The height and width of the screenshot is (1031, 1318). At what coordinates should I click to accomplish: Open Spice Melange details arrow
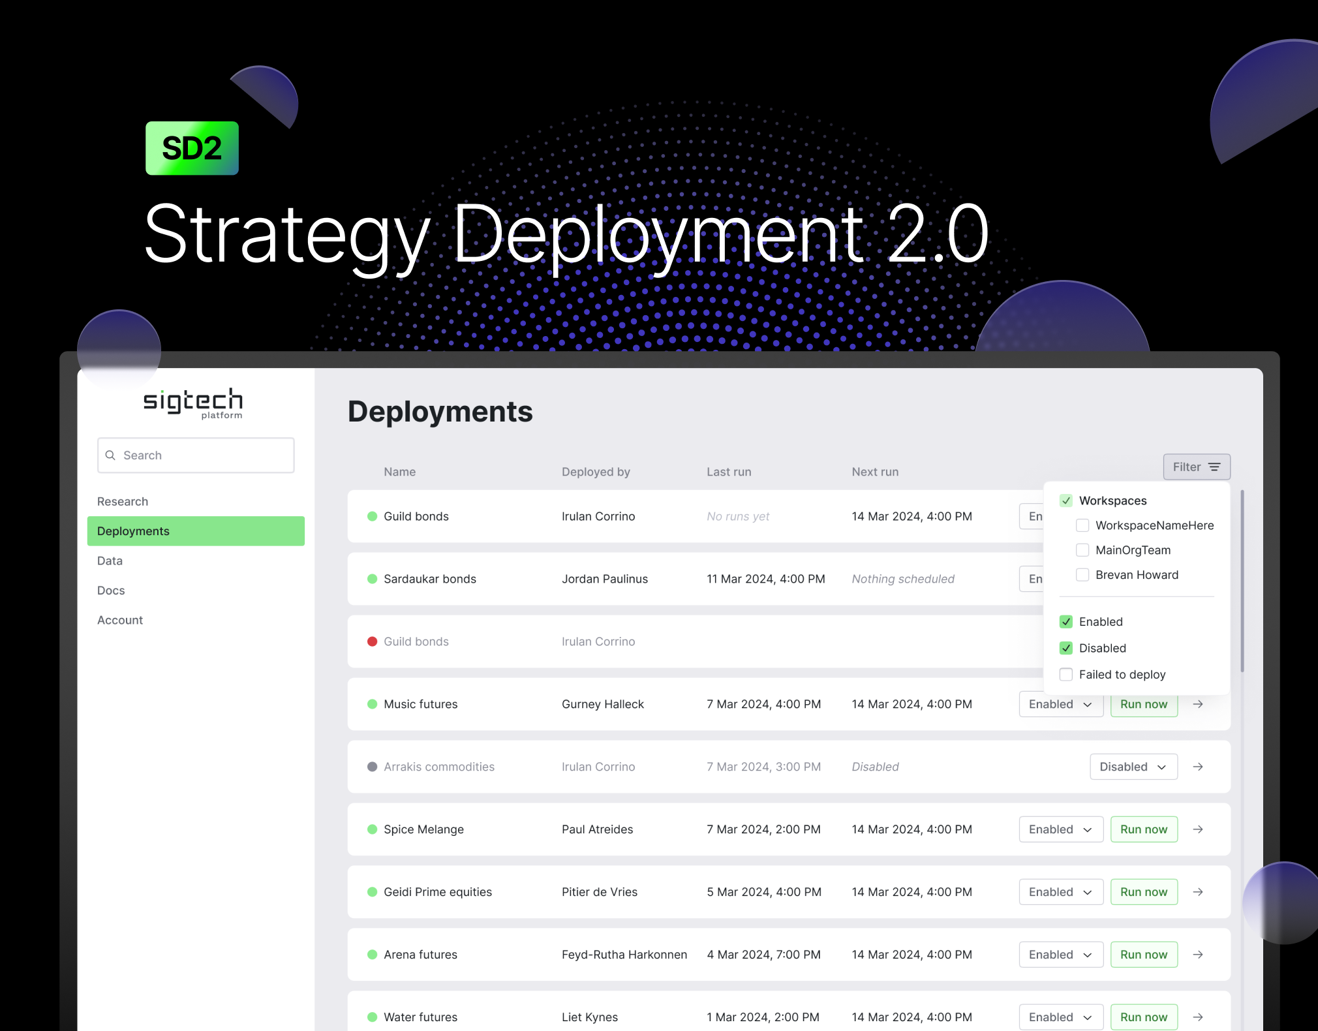(1198, 829)
